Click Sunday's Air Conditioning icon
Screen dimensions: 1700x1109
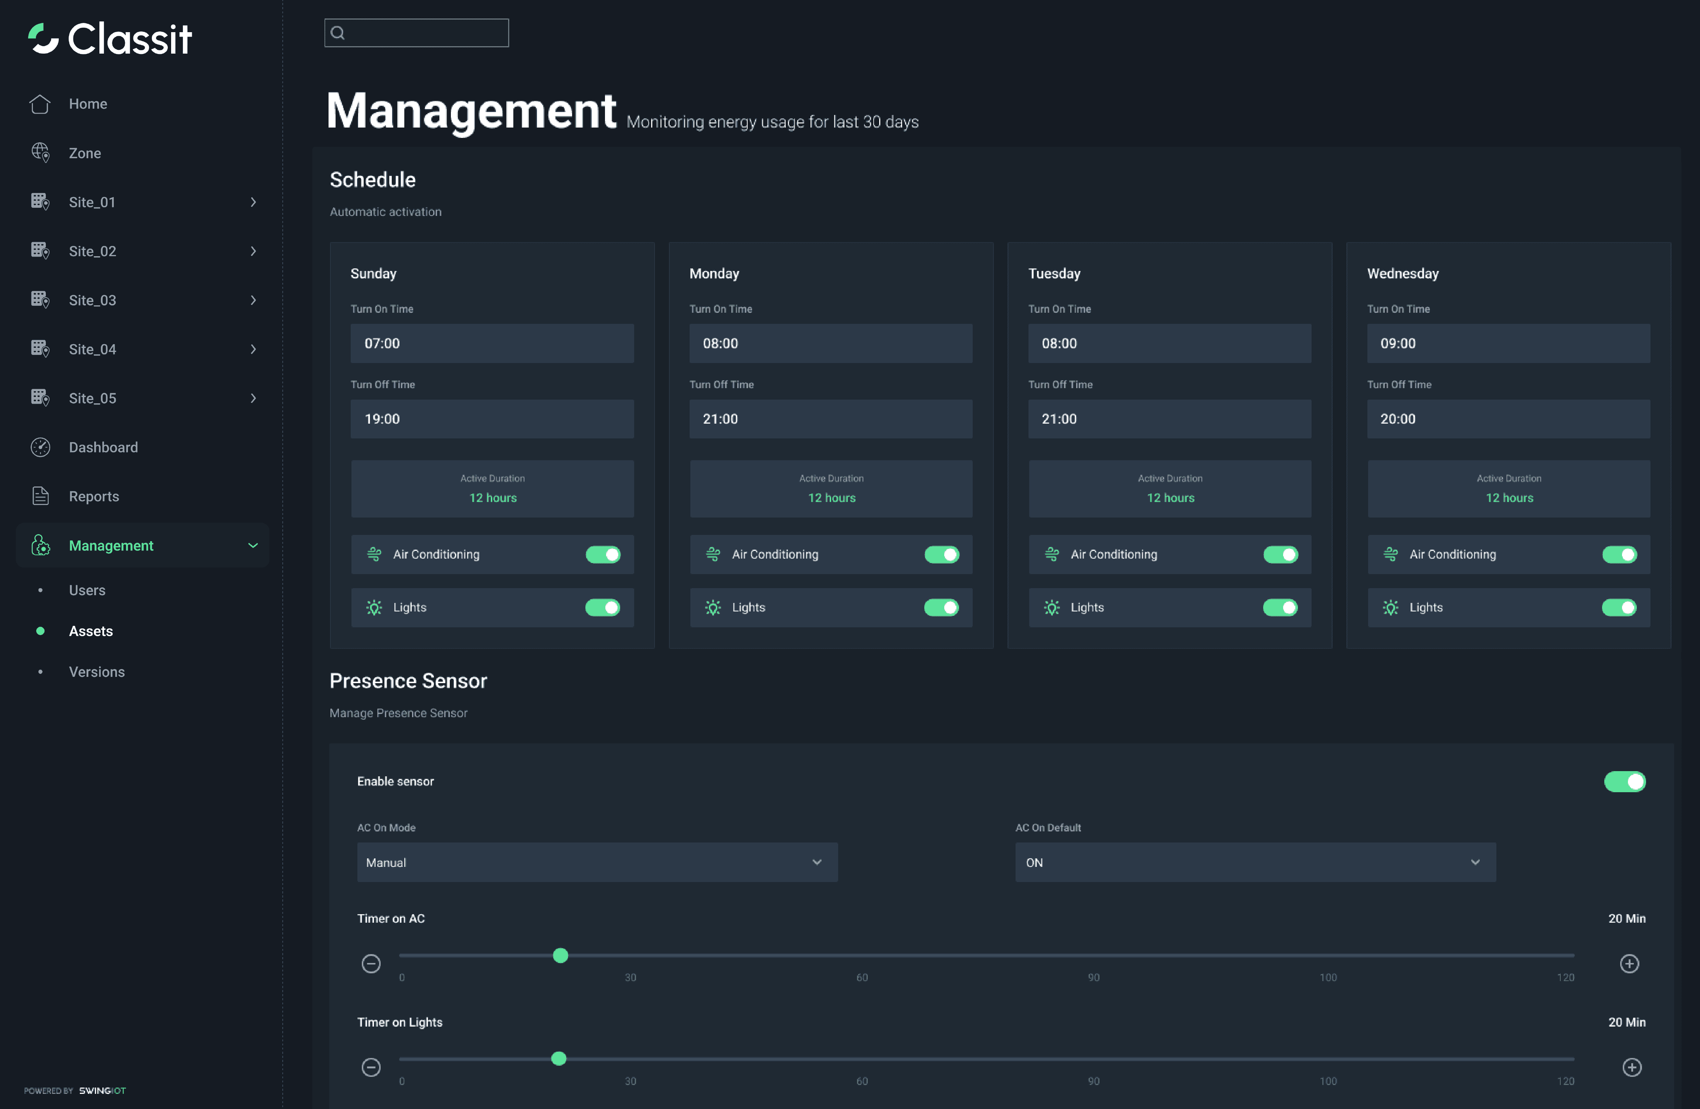[374, 554]
